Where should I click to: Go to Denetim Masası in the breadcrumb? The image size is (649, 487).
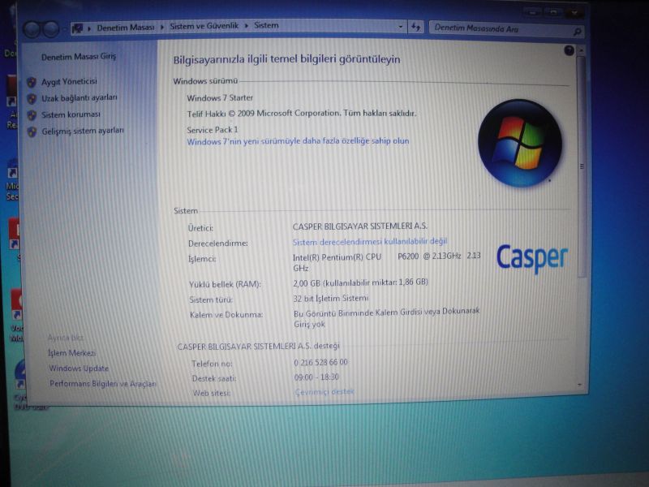coord(126,28)
